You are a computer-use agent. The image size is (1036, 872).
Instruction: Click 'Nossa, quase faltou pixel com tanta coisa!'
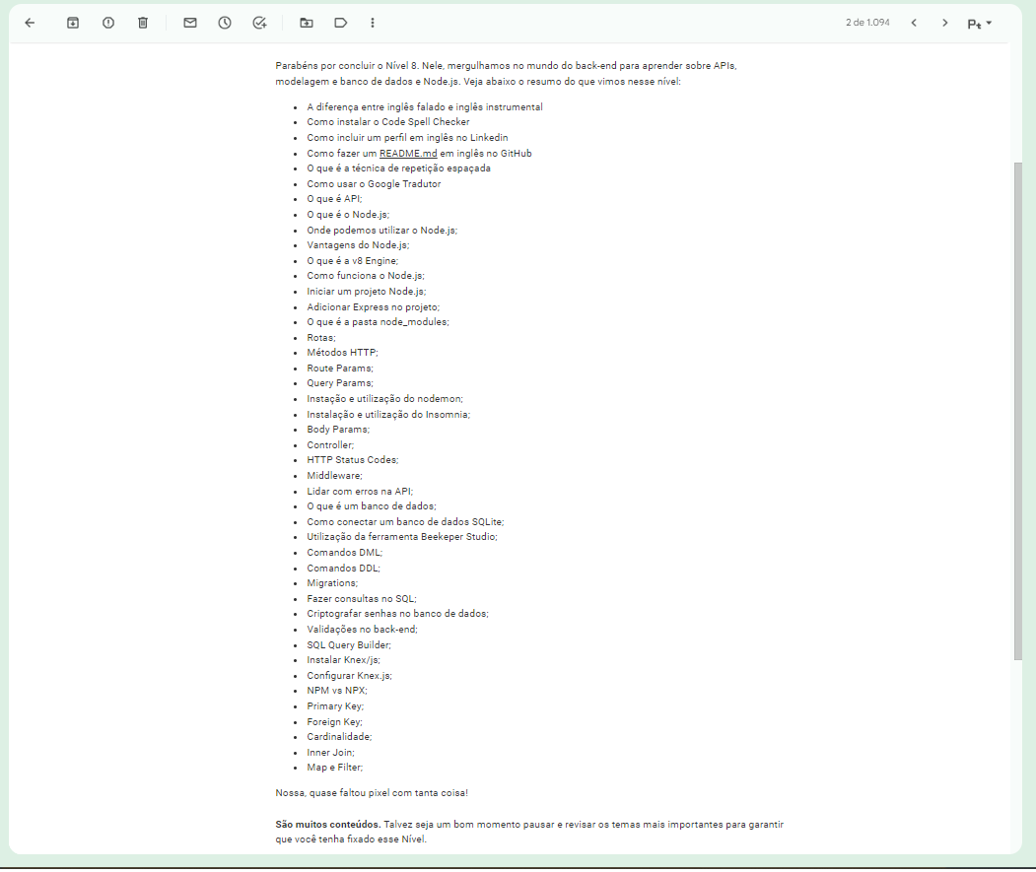click(x=372, y=793)
